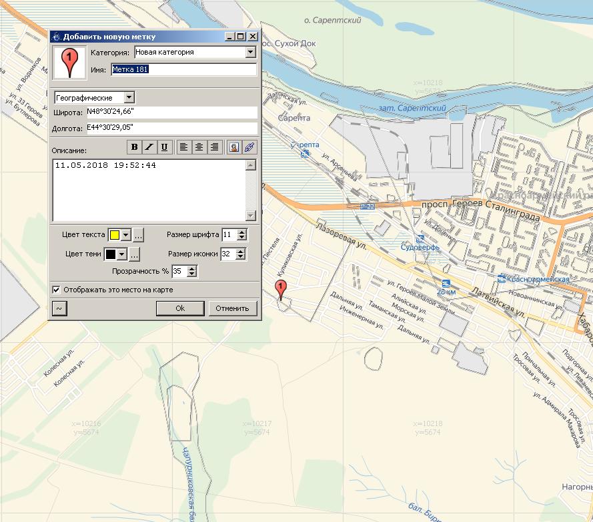Image resolution: width=593 pixels, height=522 pixels.
Task: Open the Географические coordinate format dropdown
Action: point(129,98)
